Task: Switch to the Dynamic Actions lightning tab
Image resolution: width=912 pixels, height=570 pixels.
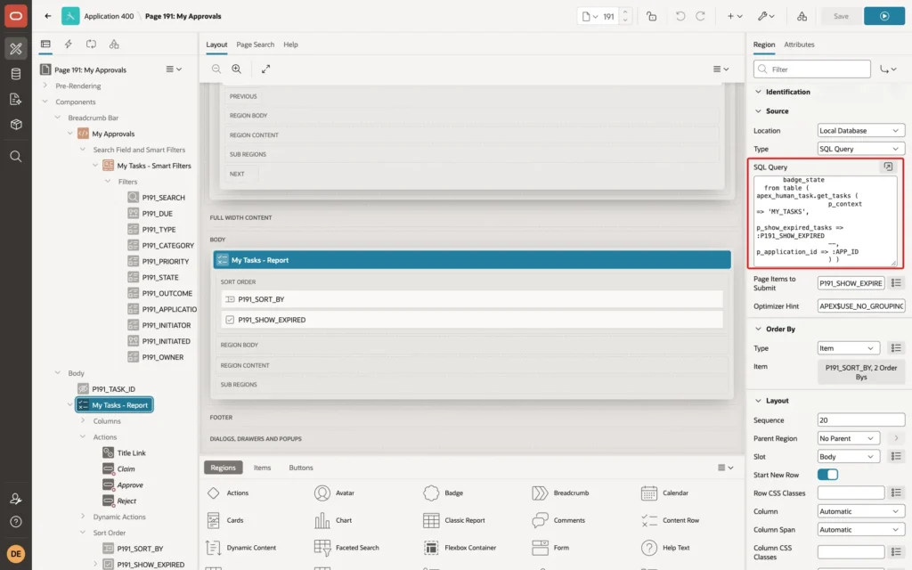Action: (68, 45)
